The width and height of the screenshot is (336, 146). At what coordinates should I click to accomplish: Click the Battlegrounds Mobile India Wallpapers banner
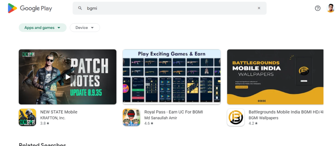275,77
